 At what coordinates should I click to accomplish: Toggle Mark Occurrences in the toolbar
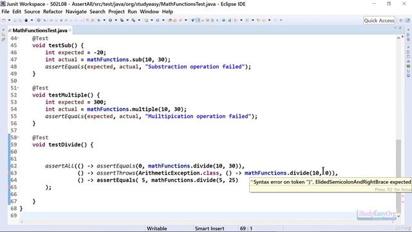click(198, 20)
